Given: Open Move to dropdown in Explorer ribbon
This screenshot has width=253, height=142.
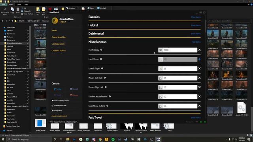Looking at the screenshot, I should pos(38,11).
